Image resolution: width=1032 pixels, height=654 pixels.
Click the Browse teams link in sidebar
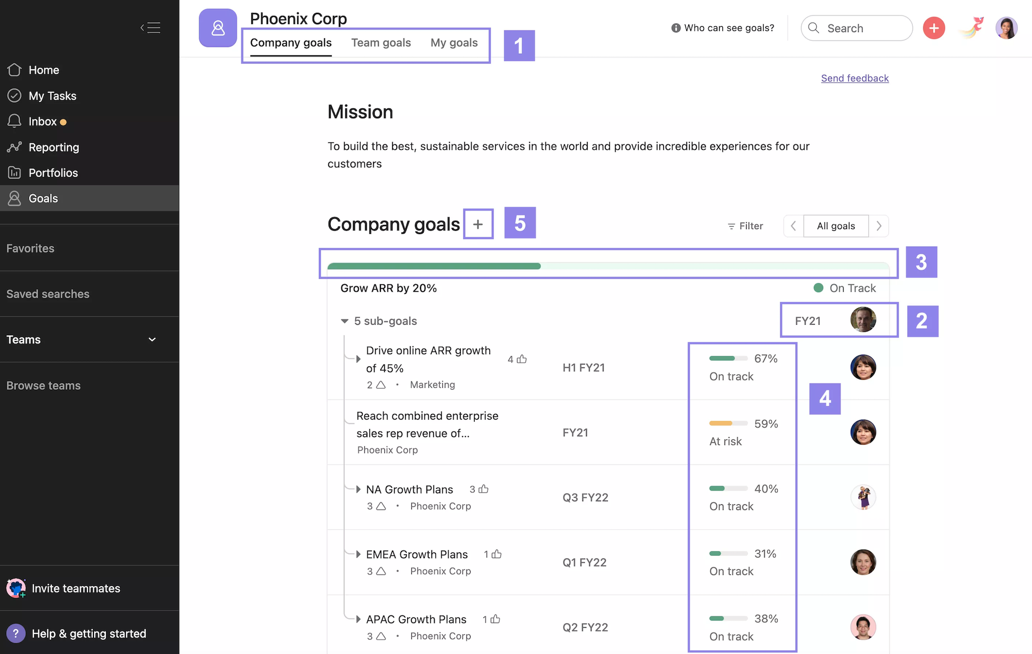pos(43,385)
